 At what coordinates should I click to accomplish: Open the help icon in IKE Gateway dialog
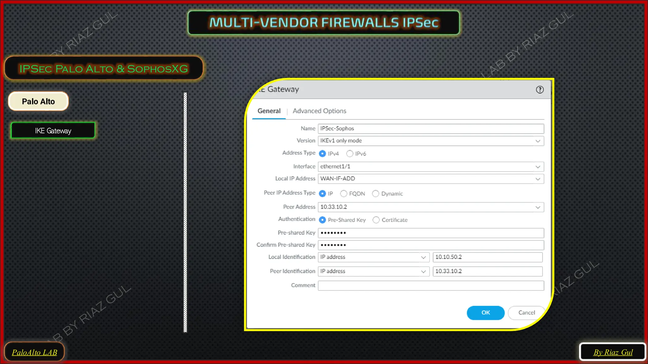tap(540, 90)
